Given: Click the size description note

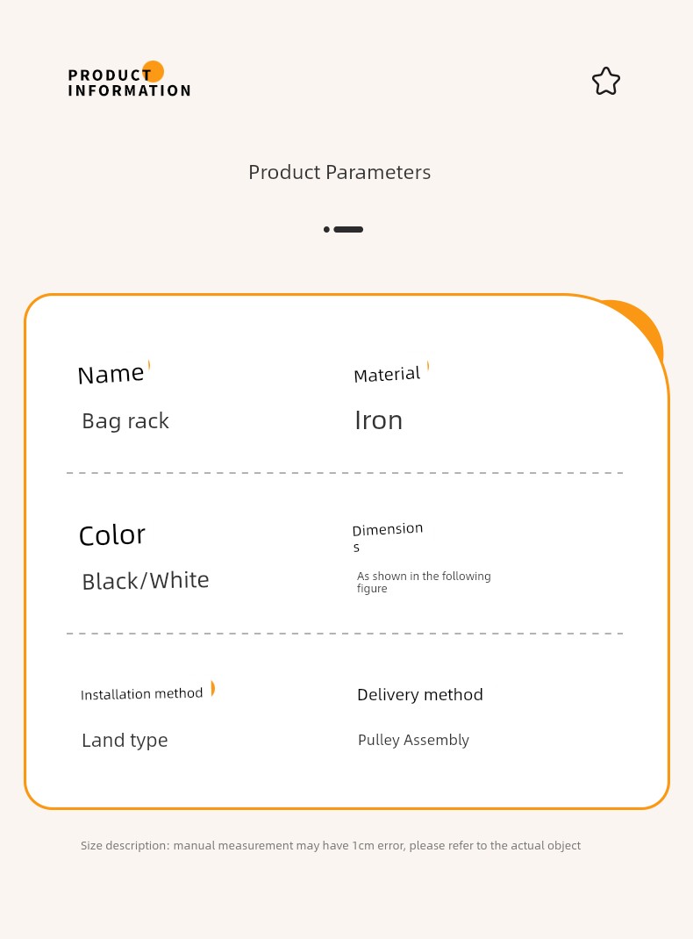Looking at the screenshot, I should point(331,846).
